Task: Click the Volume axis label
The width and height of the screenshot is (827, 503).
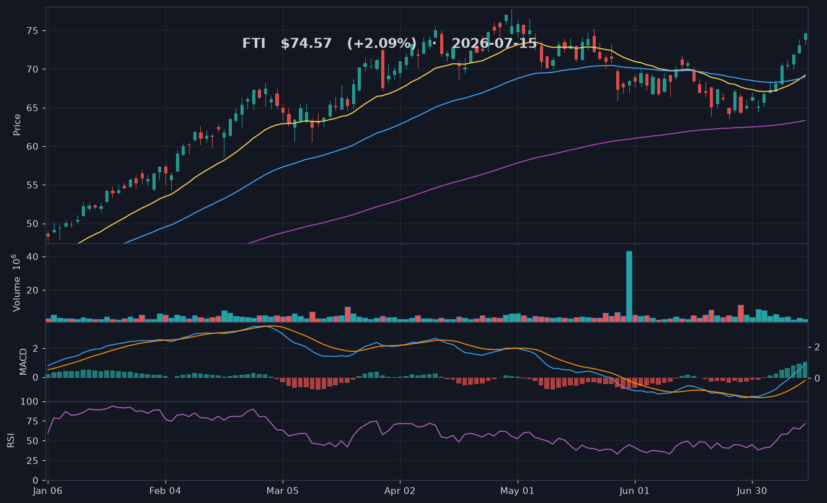Action: click(x=17, y=283)
